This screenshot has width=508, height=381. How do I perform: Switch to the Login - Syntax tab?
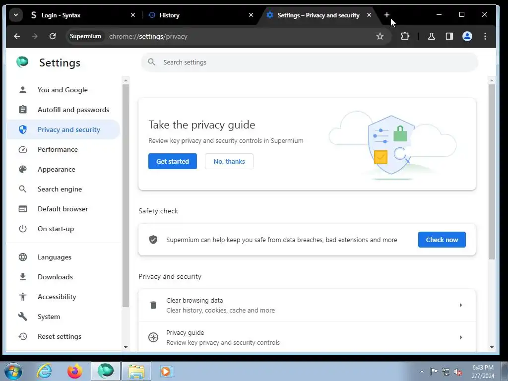coord(81,15)
